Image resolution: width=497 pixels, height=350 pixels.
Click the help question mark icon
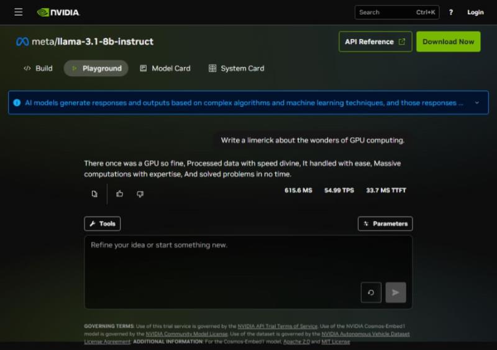(451, 12)
